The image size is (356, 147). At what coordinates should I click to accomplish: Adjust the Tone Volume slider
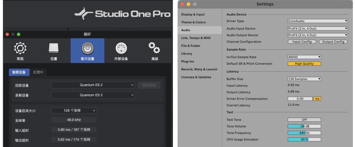[x=304, y=126]
